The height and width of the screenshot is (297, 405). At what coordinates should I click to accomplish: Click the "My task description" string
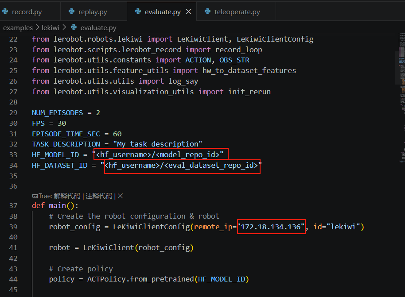(x=158, y=144)
